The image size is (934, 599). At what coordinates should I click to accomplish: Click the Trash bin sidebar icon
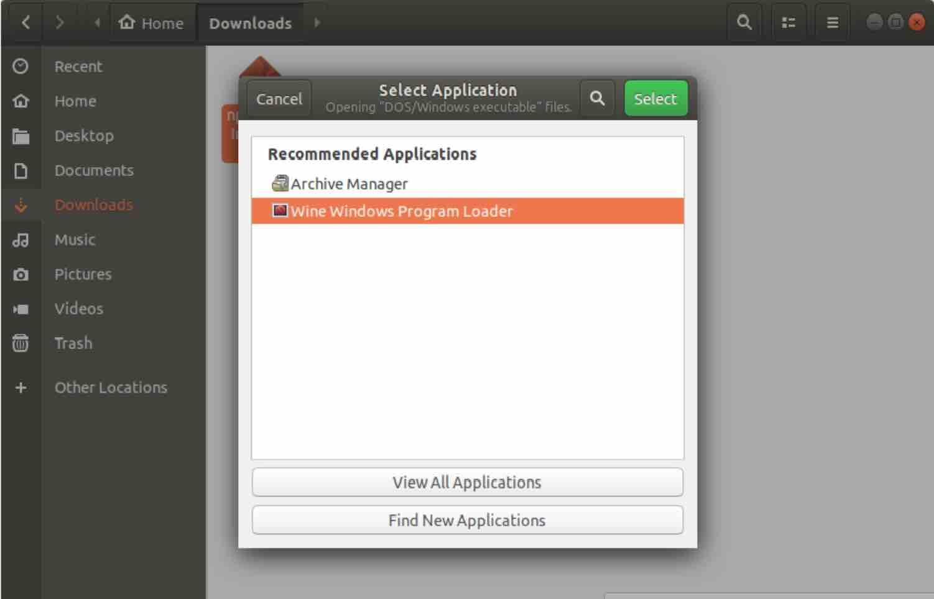(x=21, y=343)
